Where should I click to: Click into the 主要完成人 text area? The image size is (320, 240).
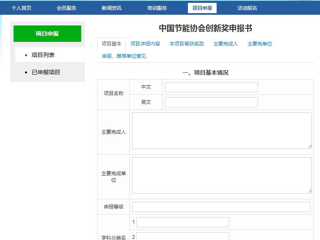222,130
